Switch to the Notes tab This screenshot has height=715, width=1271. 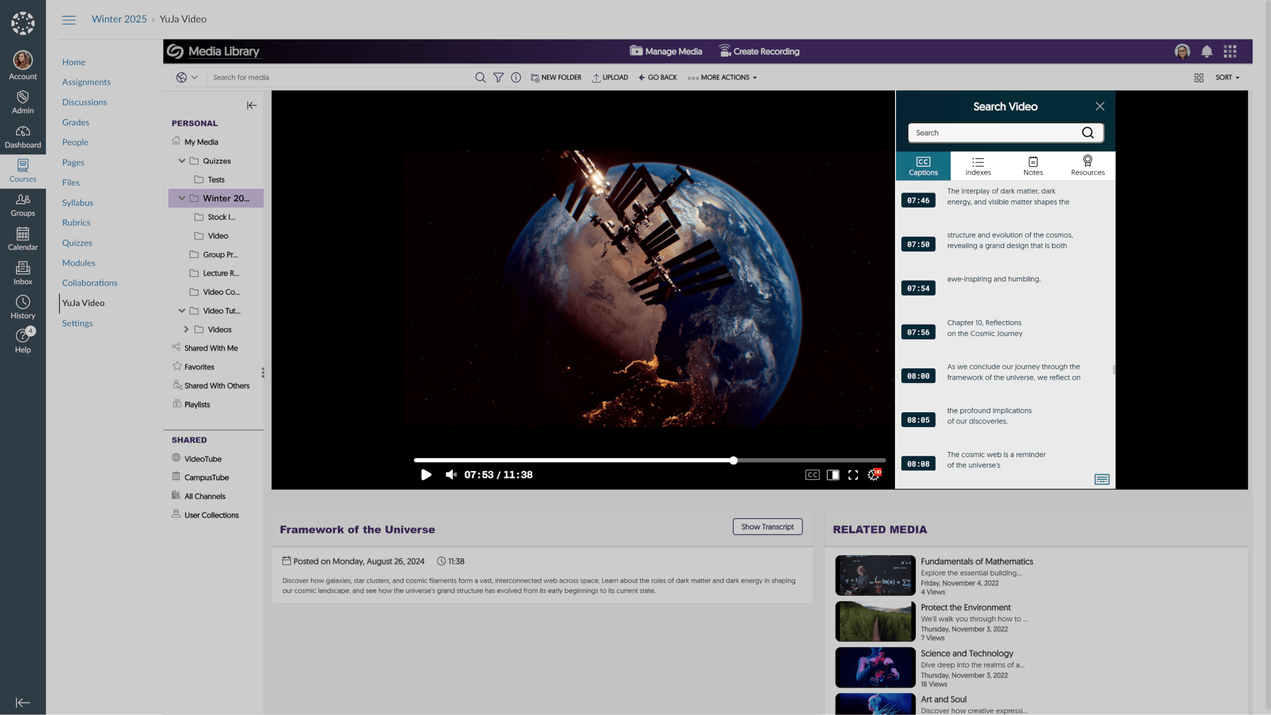tap(1033, 166)
